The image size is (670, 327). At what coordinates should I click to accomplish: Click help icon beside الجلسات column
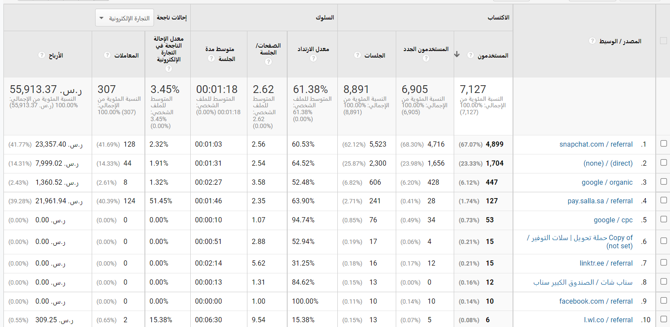[x=358, y=55]
